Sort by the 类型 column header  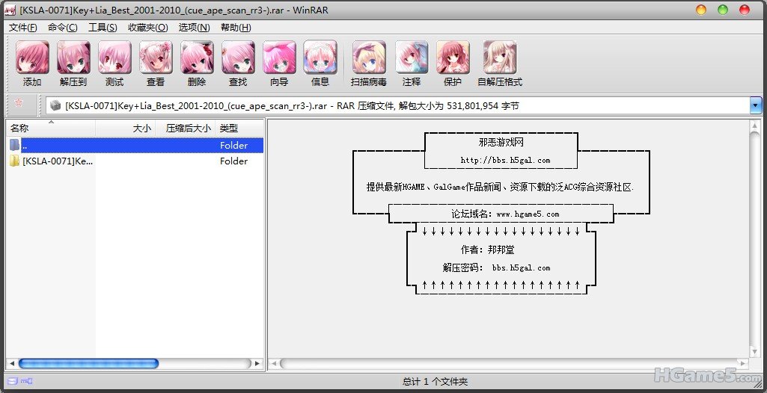(x=239, y=128)
